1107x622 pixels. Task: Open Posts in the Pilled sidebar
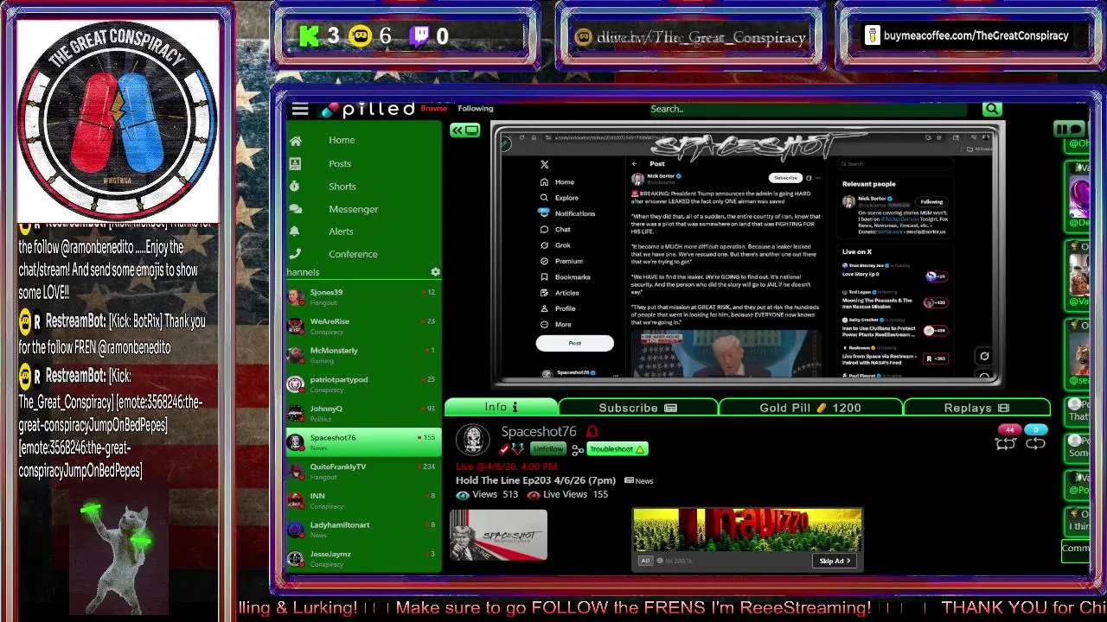coord(340,163)
